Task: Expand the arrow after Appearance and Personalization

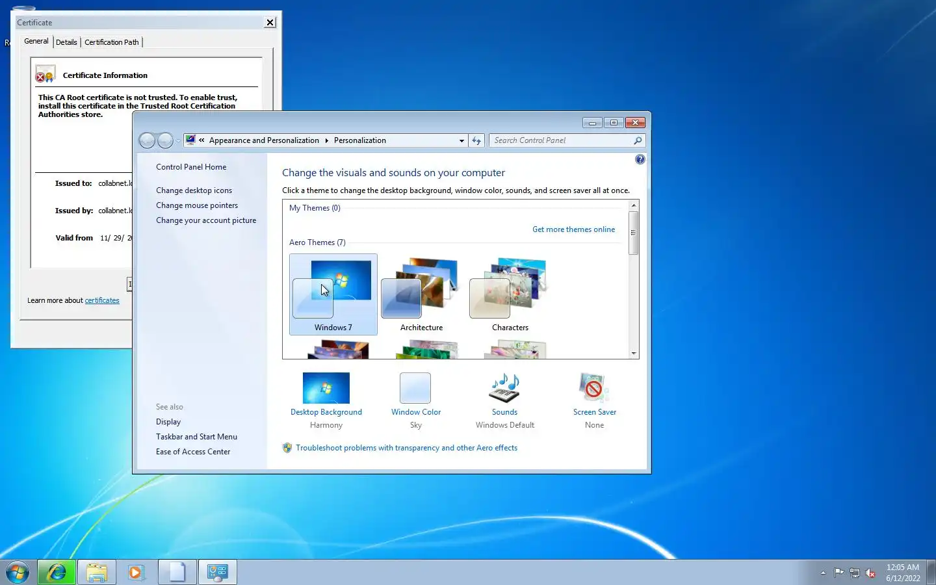Action: click(x=326, y=140)
